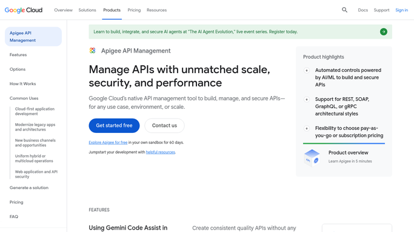
Task: Click the Apigee colorful logo icon
Action: (x=92, y=51)
